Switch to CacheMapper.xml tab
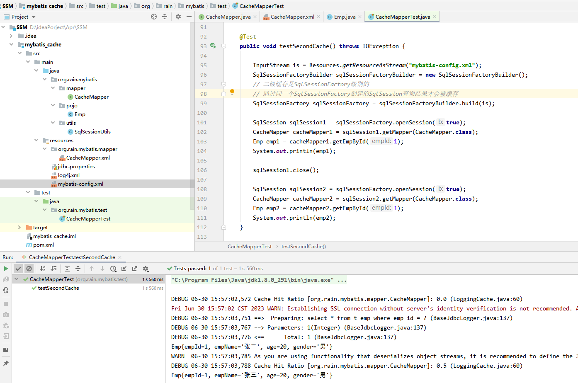 click(x=292, y=17)
